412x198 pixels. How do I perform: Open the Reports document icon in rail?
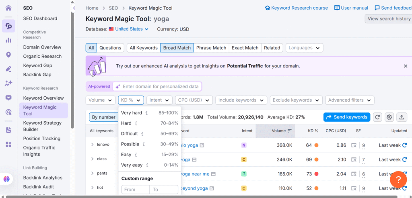coord(8,130)
